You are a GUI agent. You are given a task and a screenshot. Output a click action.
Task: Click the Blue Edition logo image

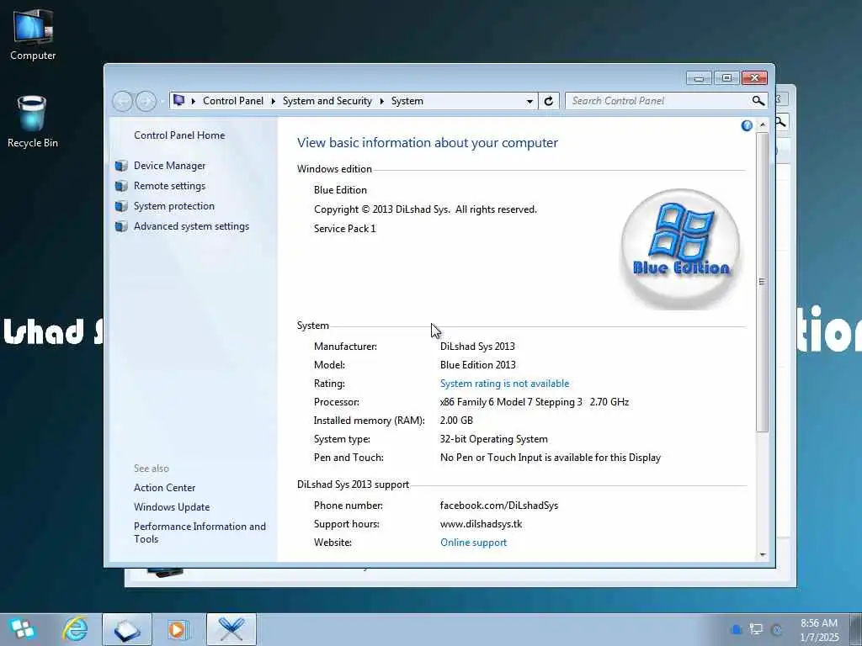click(680, 249)
